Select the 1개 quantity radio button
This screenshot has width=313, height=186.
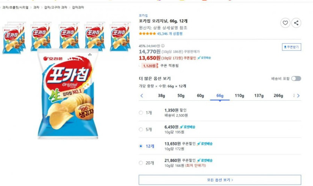[x=141, y=113]
